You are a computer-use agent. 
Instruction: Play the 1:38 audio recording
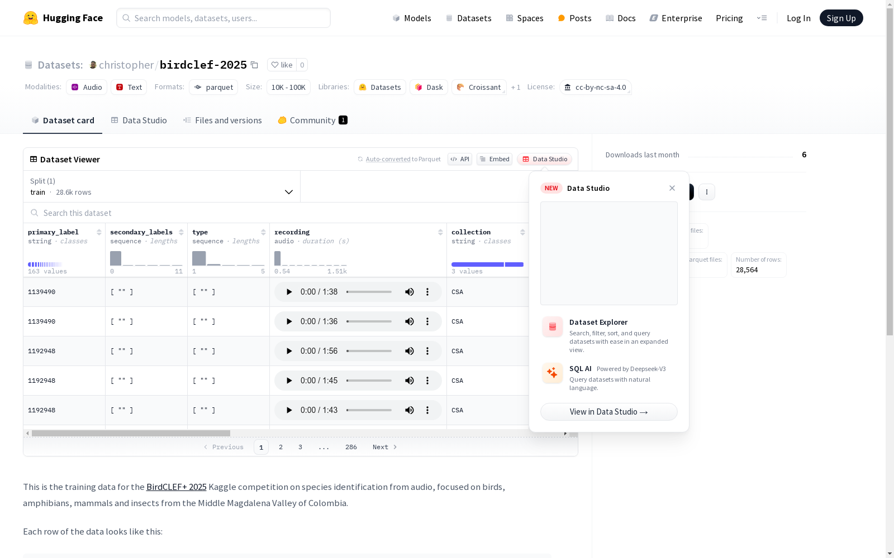click(289, 292)
